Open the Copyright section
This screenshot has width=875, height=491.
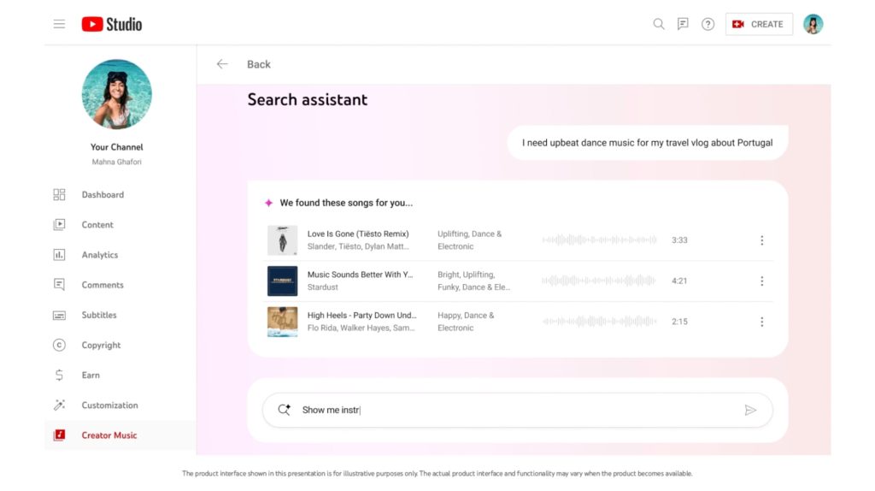click(101, 346)
